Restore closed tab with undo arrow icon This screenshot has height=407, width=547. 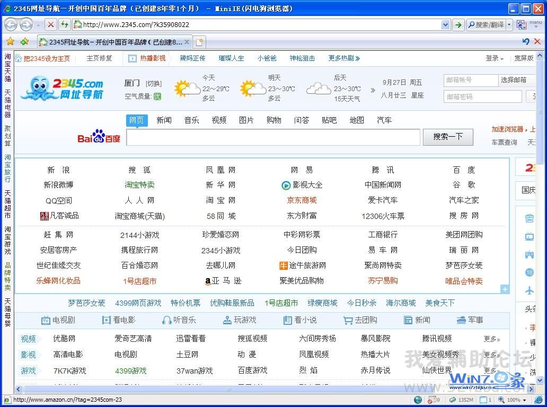coord(525,41)
